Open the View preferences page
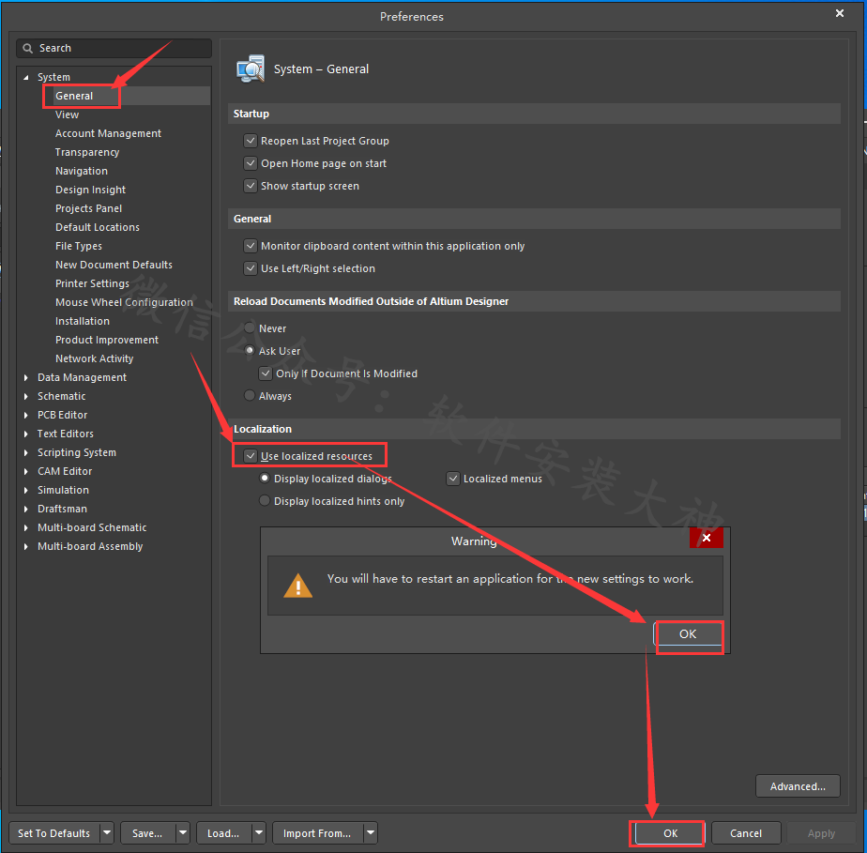 (67, 115)
